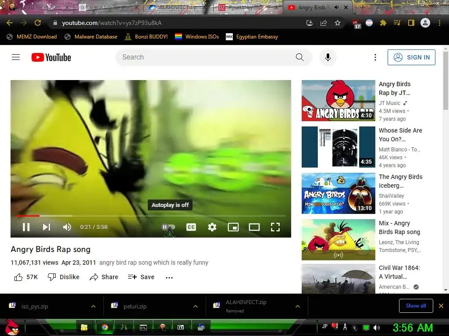Reload the YouTube page
This screenshot has width=449, height=336.
click(38, 23)
